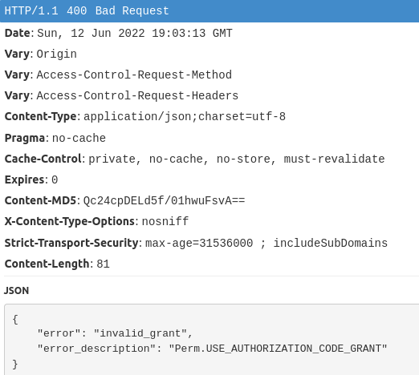The image size is (419, 375).
Task: Click the Perm.USE_AUTHORIZATION_CODE_GRANT description text
Action: (278, 349)
